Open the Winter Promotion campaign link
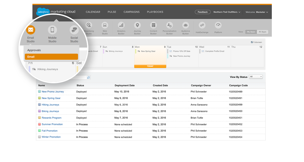This screenshot has width=304, height=162. click(51, 137)
